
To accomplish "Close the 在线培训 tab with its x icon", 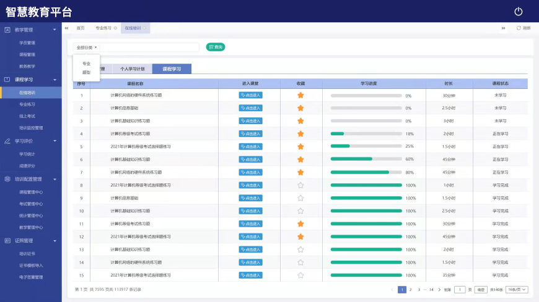I will click(144, 28).
